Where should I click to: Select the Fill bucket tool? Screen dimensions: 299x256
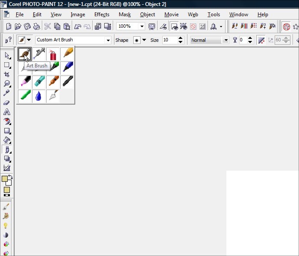coord(7,140)
